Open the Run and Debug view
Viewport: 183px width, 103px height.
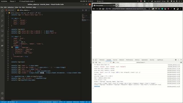(x=2, y=26)
